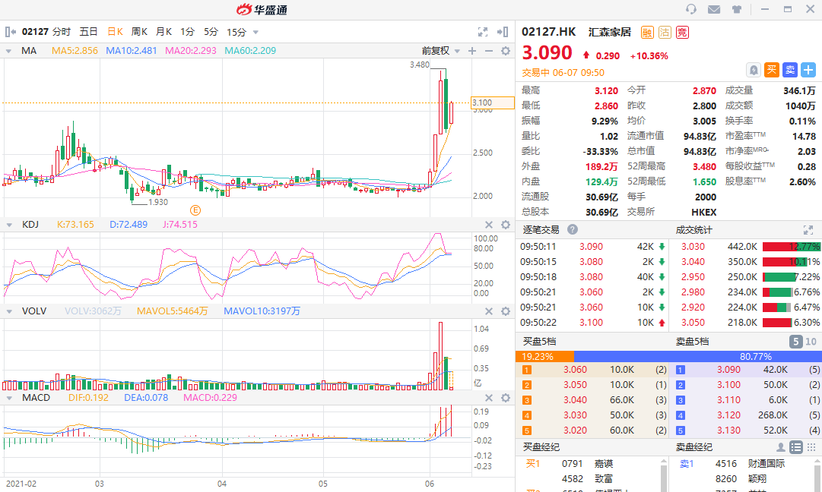Open 15分 period dropdown arrow
The width and height of the screenshot is (822, 492).
coord(255,33)
